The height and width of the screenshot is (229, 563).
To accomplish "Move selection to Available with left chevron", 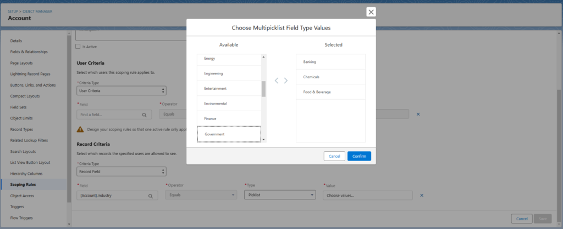I will point(277,81).
